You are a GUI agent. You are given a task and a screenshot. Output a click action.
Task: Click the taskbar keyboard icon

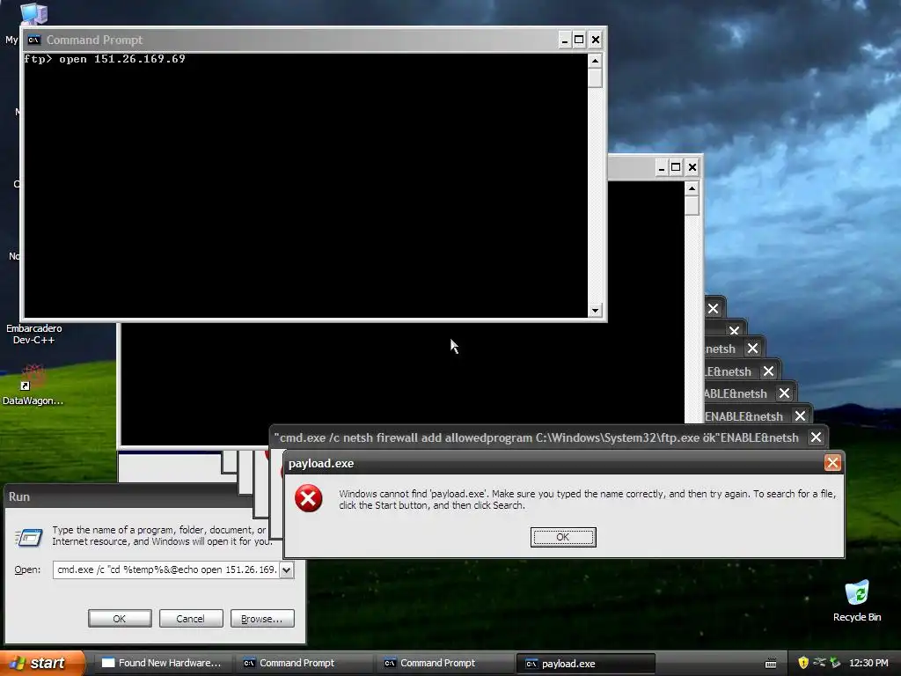click(x=771, y=664)
